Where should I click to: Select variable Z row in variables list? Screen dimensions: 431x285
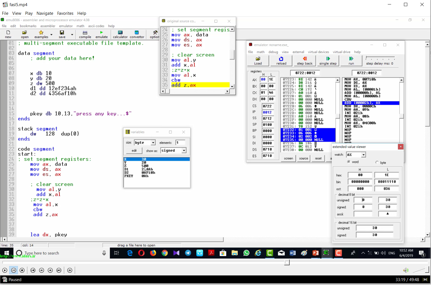click(x=157, y=166)
